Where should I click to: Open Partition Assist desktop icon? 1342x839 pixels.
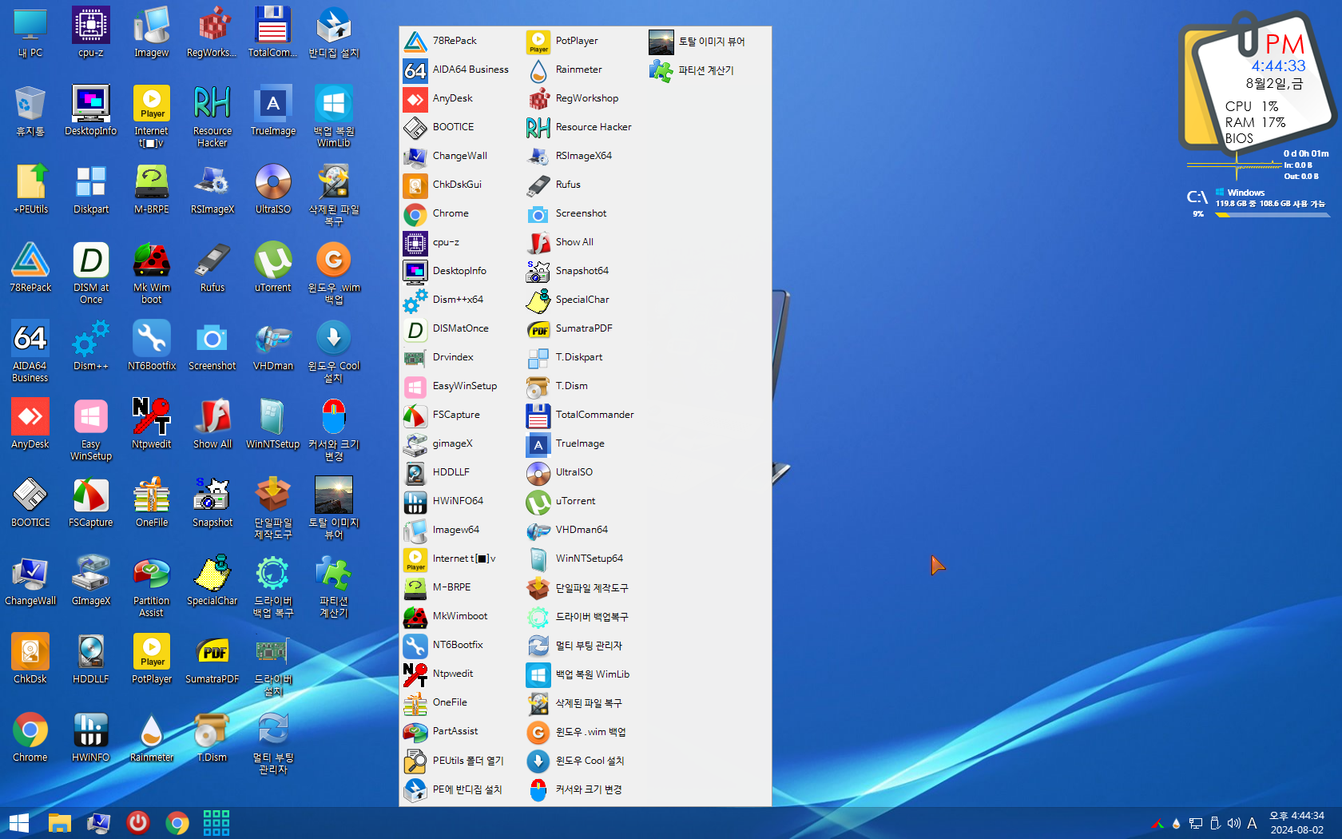152,586
